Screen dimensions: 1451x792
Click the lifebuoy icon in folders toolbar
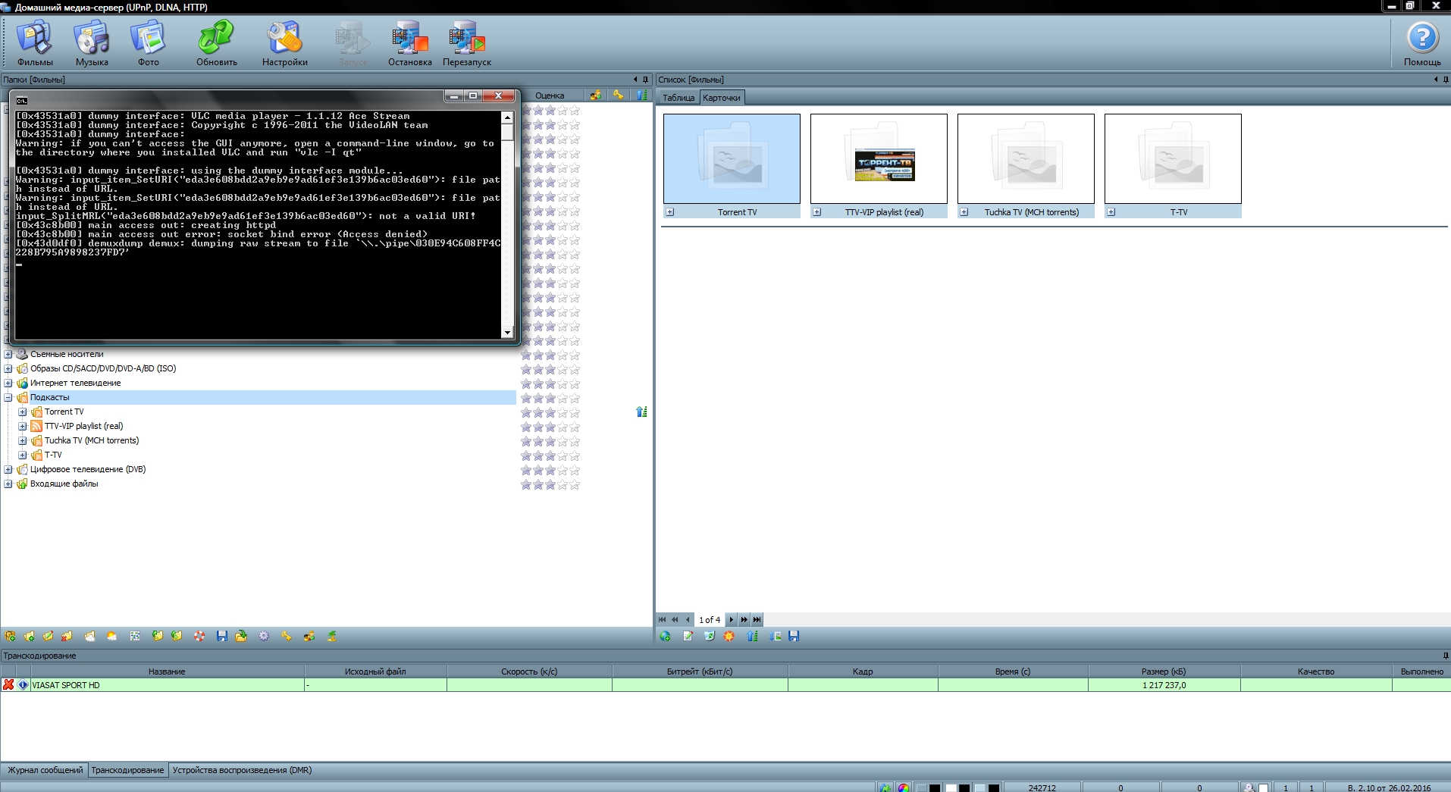tap(199, 637)
